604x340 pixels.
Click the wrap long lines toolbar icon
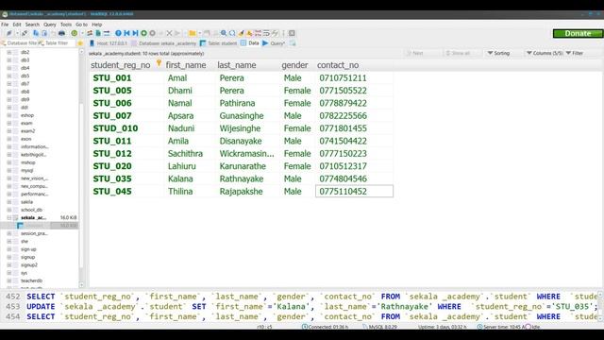(x=266, y=34)
